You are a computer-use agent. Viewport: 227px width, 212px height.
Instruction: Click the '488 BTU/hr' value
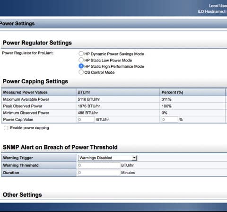(87, 113)
